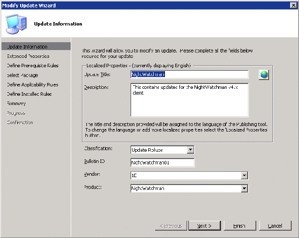
Task: Select Update Information wizard step
Action: (x=36, y=47)
